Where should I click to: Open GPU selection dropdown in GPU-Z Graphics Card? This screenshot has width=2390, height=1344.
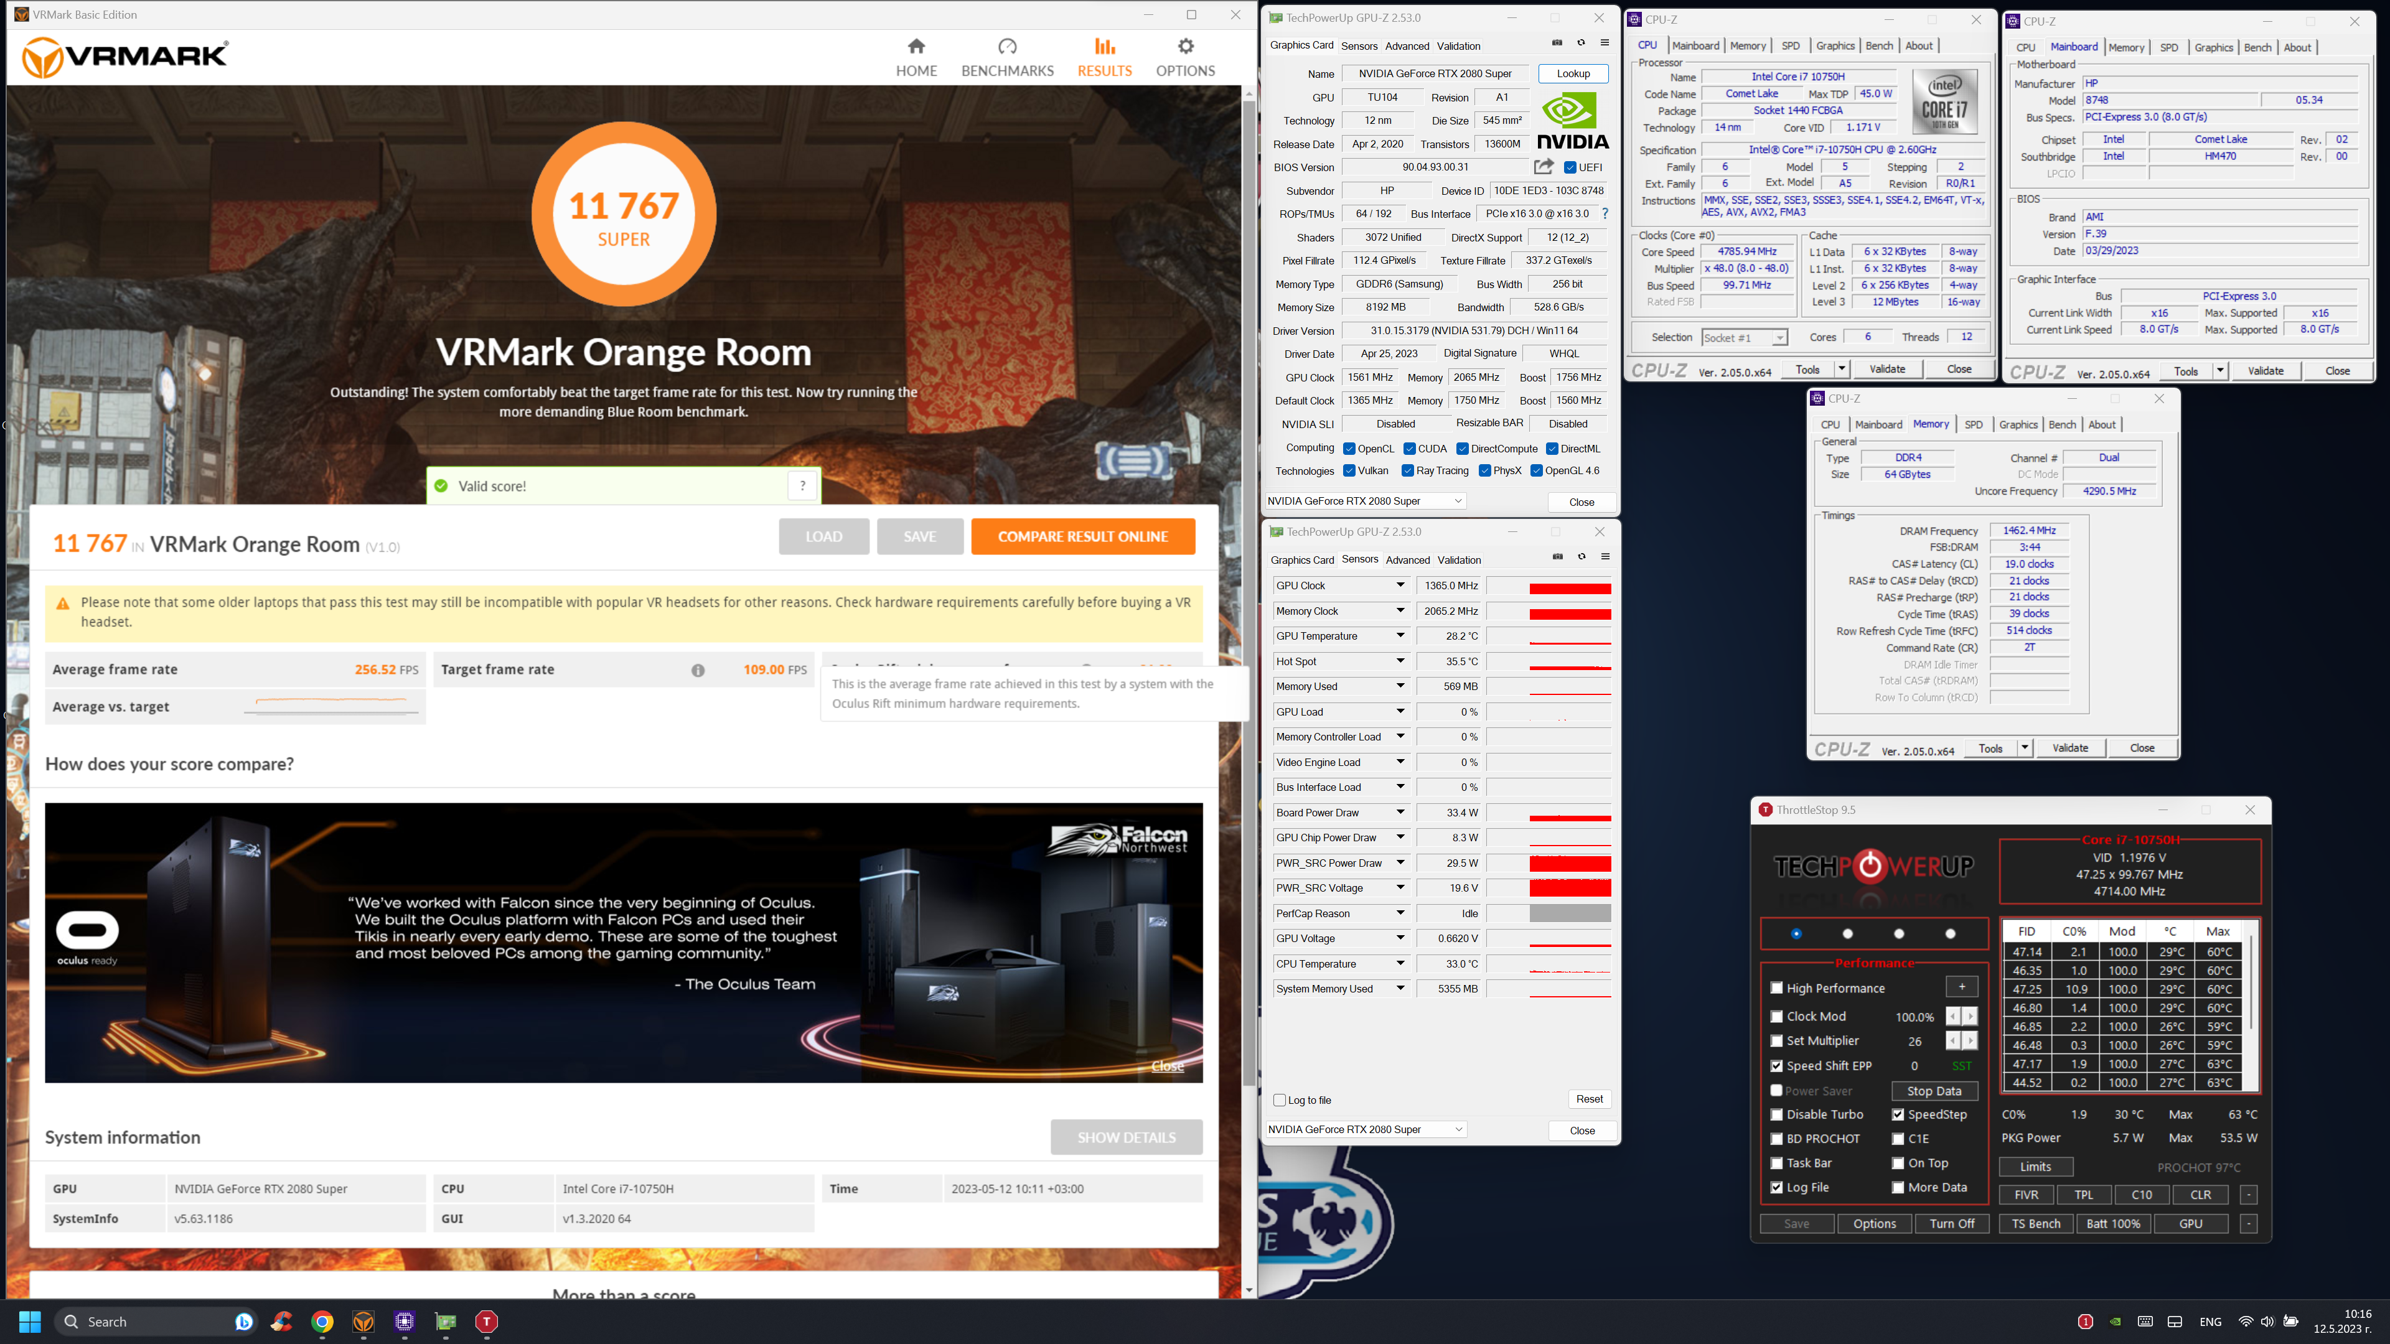click(x=1366, y=501)
